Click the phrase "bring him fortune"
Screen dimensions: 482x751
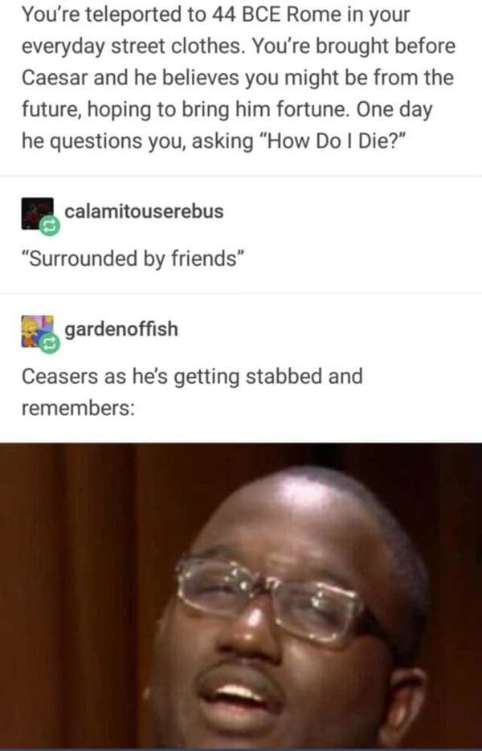coord(264,109)
